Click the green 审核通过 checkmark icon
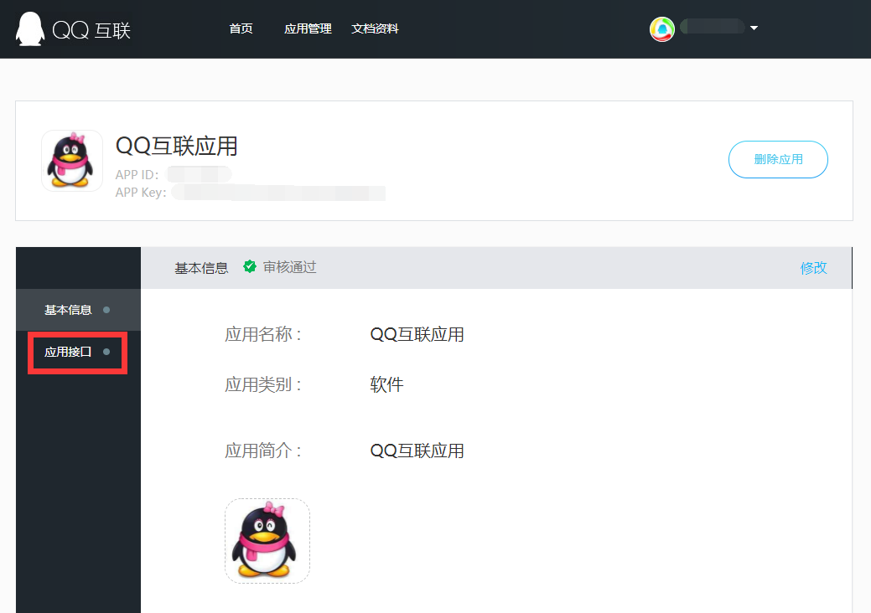 tap(250, 267)
